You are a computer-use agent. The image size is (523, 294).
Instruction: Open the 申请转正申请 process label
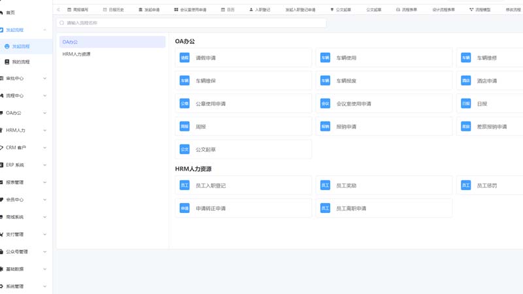211,208
